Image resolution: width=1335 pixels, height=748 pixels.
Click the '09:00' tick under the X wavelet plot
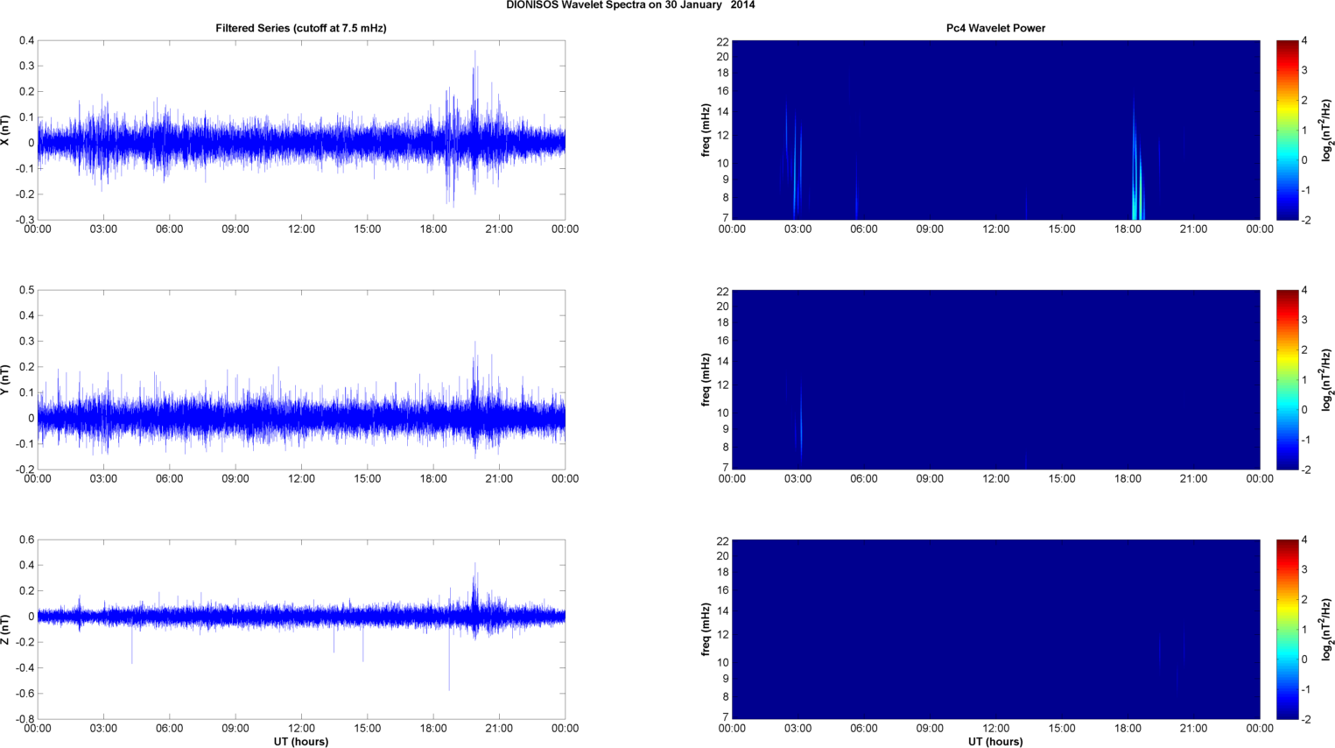[930, 229]
